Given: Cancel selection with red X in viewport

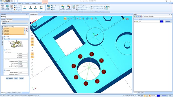Looking at the screenshot, I should 127,19.
